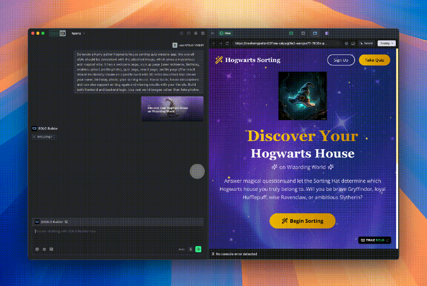Viewport: 427px width, 286px height.
Task: Click the # context icon
Action: (x=44, y=249)
